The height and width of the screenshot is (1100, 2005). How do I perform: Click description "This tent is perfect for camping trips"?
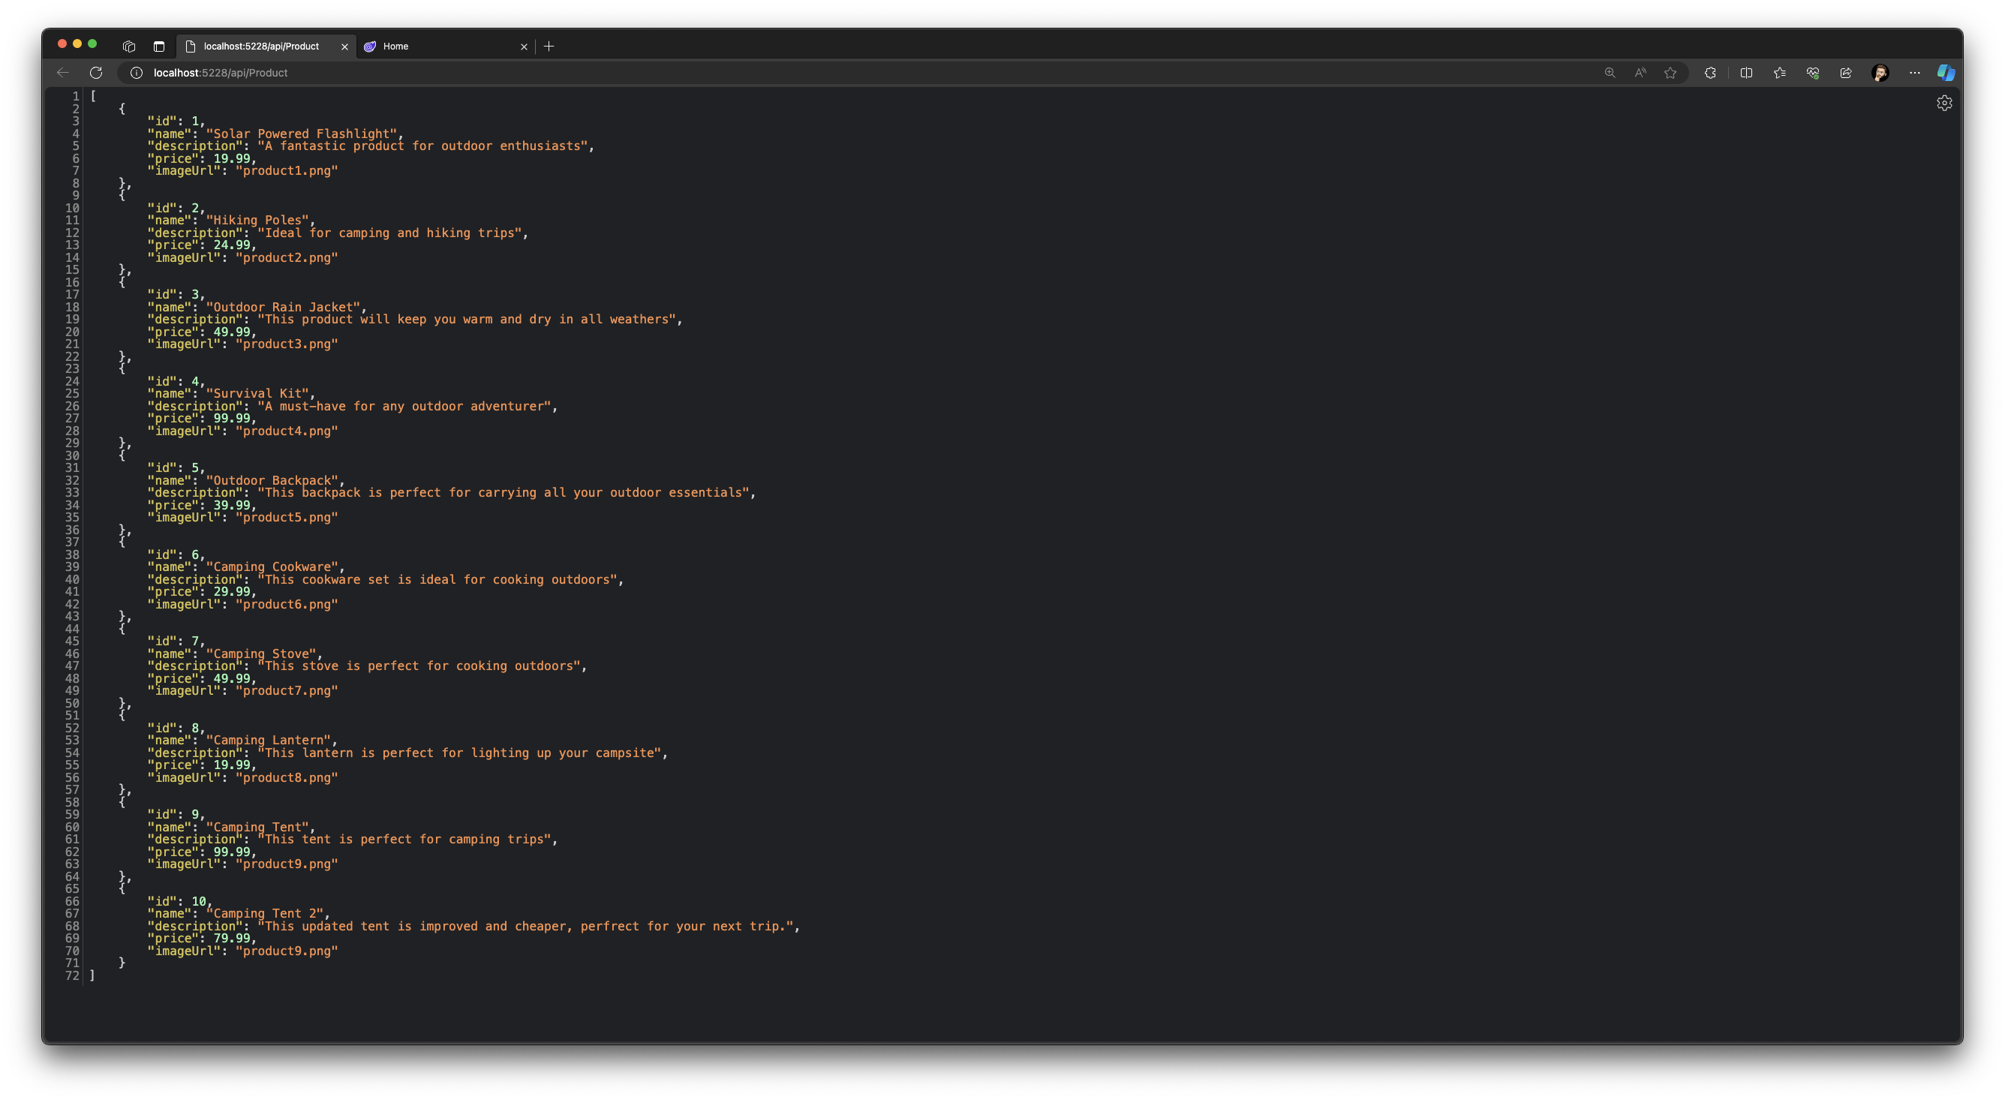[404, 839]
